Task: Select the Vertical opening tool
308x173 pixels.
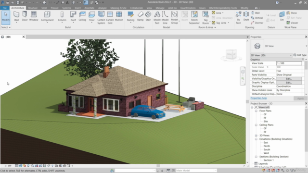Action: click(257, 18)
